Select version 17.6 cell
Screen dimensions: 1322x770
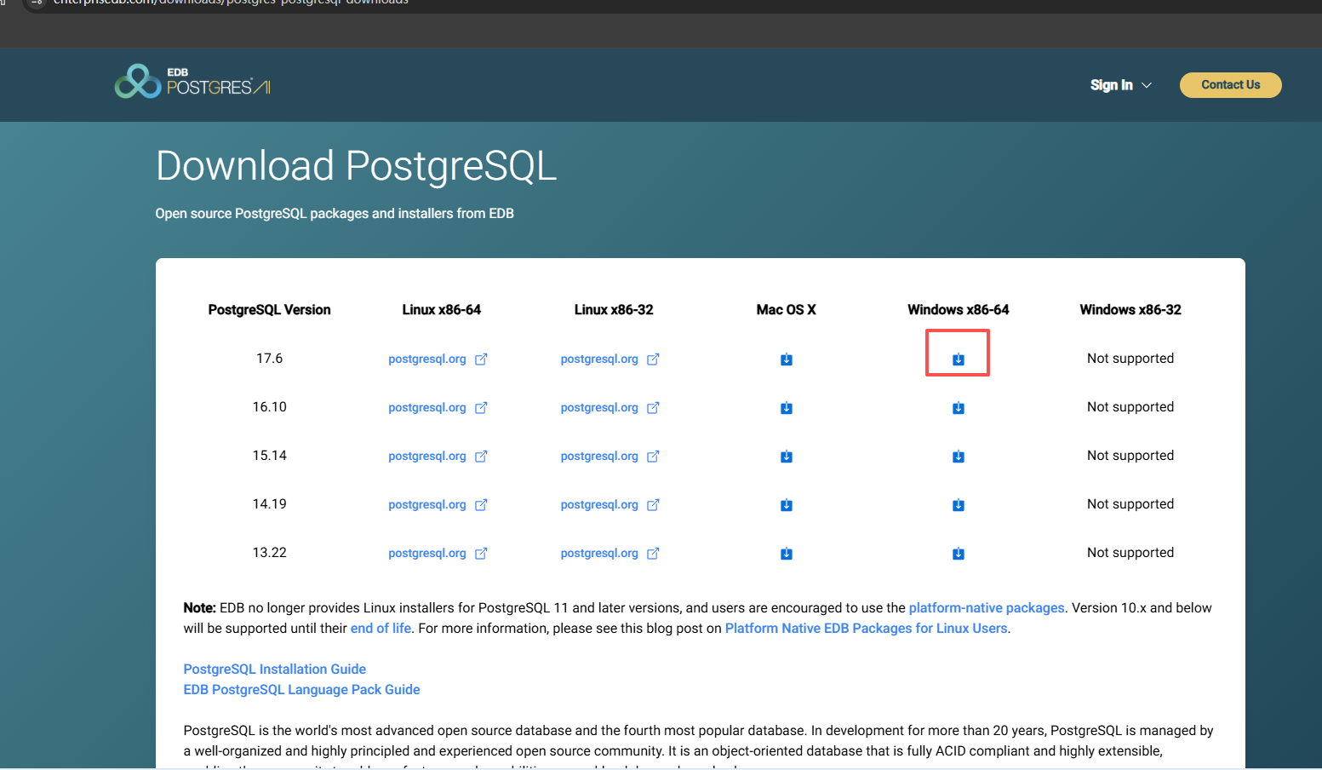269,358
